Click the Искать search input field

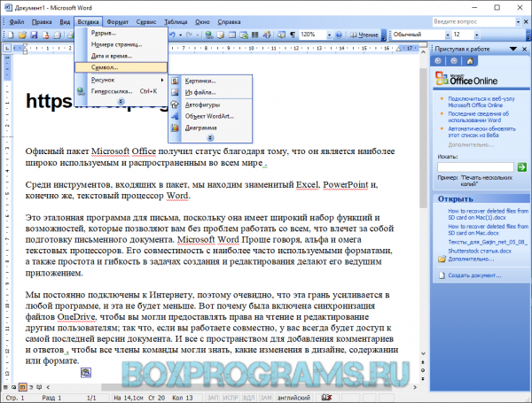point(475,167)
